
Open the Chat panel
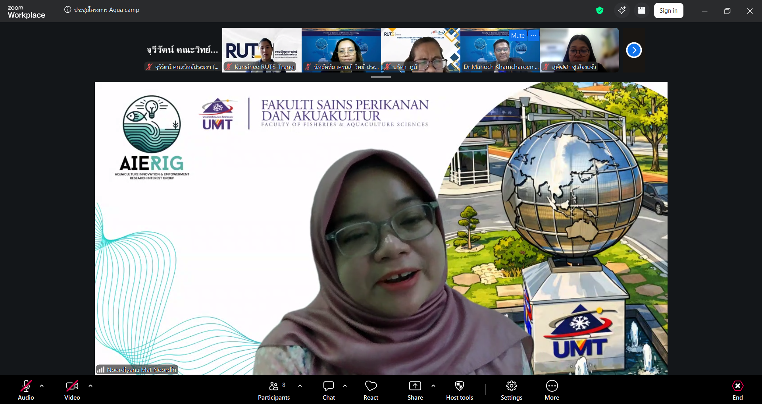[329, 391]
